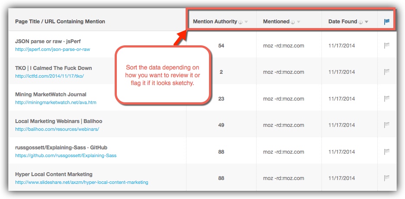This screenshot has width=405, height=199.
Task: Open the ictfd.com TKO link
Action: point(50,76)
